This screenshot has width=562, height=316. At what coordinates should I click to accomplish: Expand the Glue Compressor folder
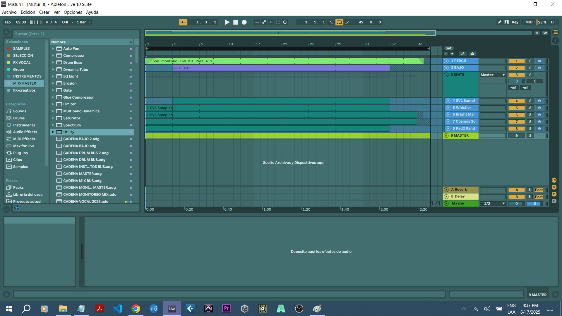click(x=53, y=97)
